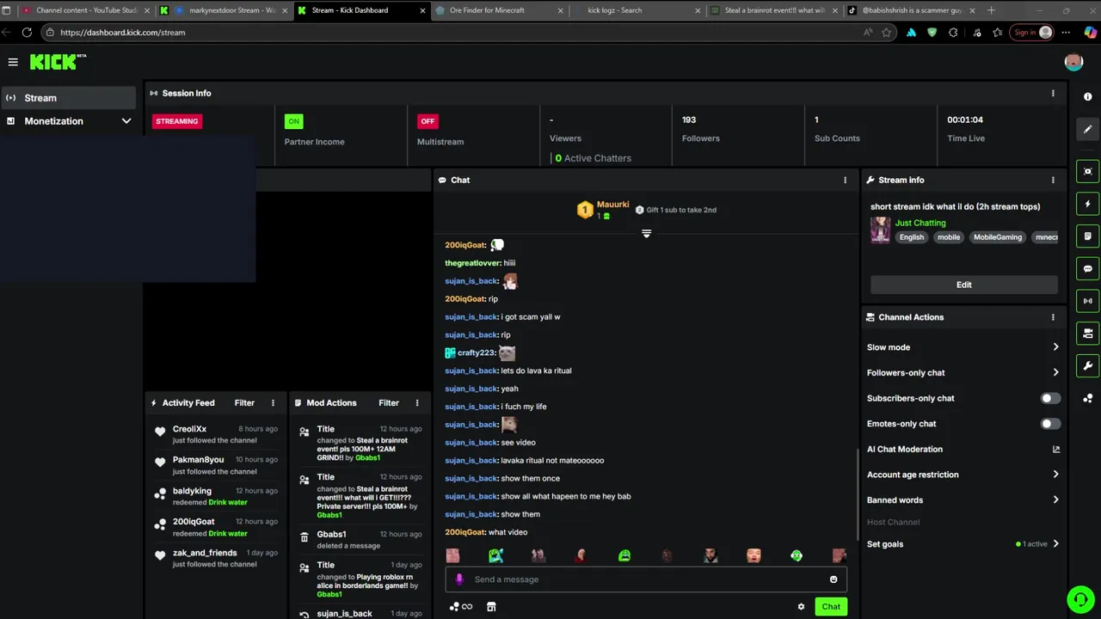Click username Gbabs1 in Mod Actions

pyautogui.click(x=331, y=534)
